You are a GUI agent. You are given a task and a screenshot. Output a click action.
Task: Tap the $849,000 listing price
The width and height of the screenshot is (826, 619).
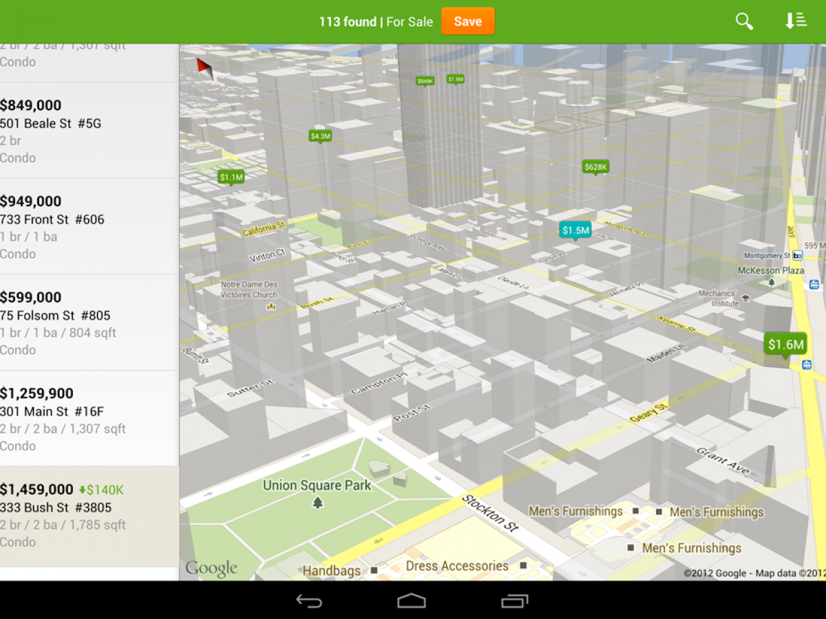[x=31, y=105]
